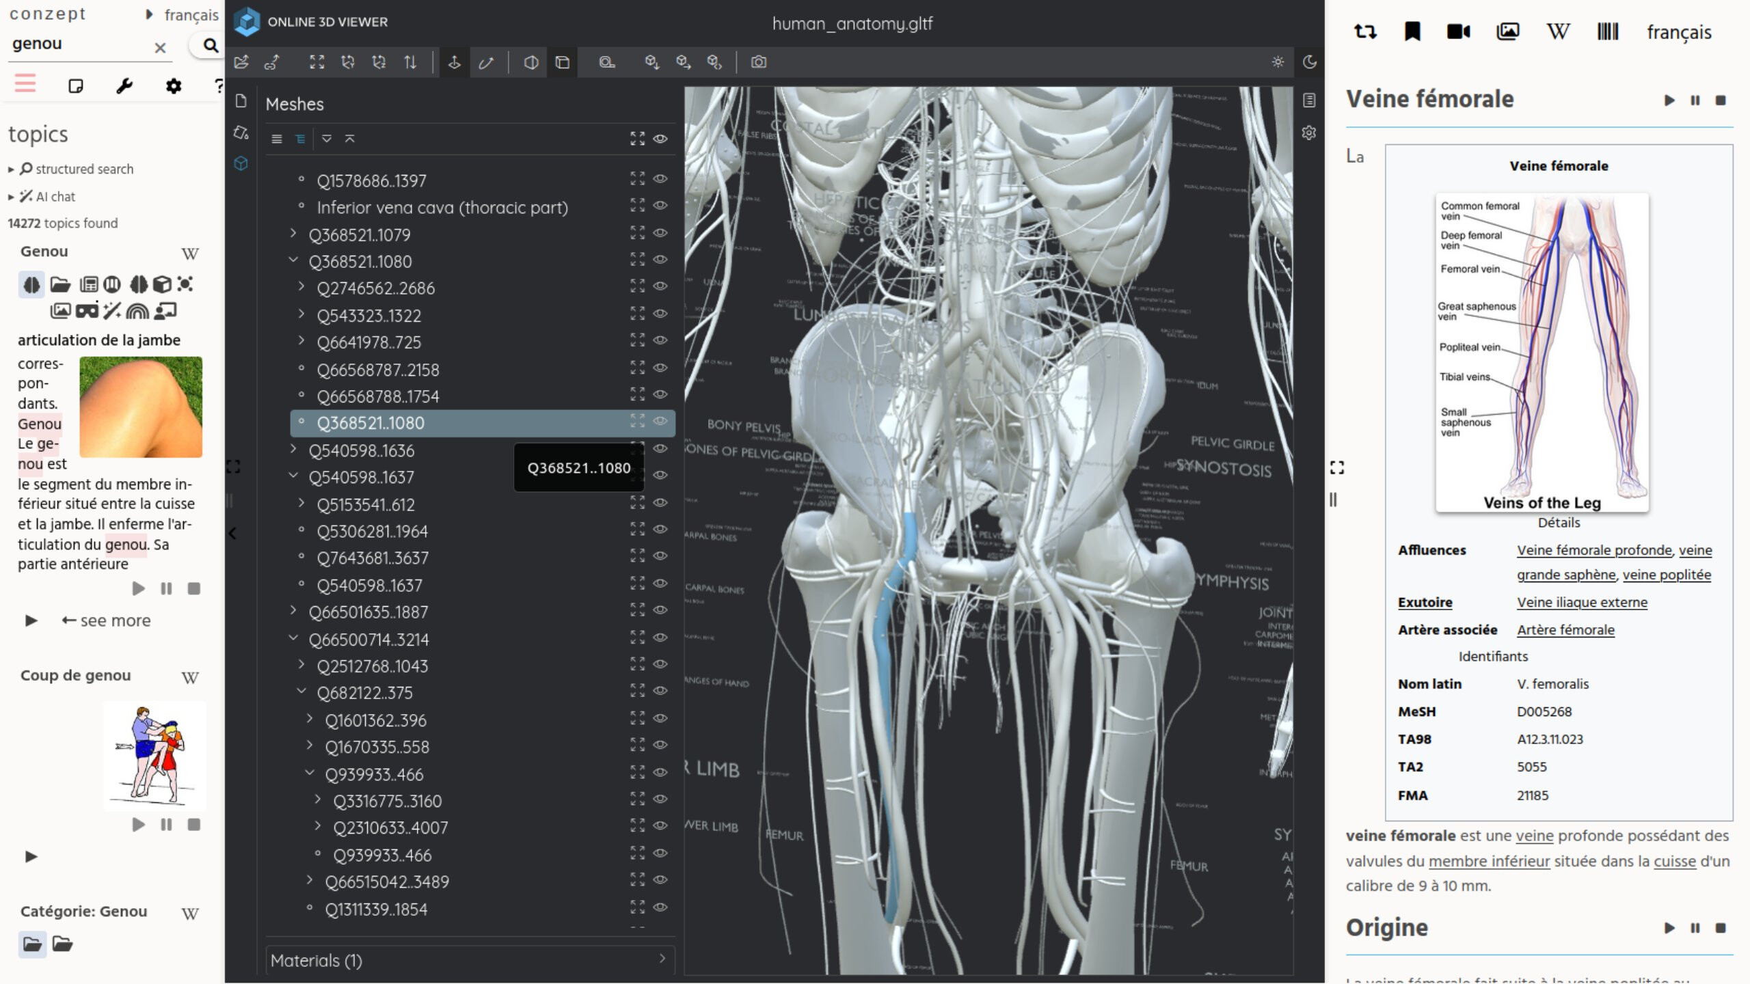This screenshot has width=1750, height=984.
Task: Expand the structured search disclosure triangle
Action: 11,169
